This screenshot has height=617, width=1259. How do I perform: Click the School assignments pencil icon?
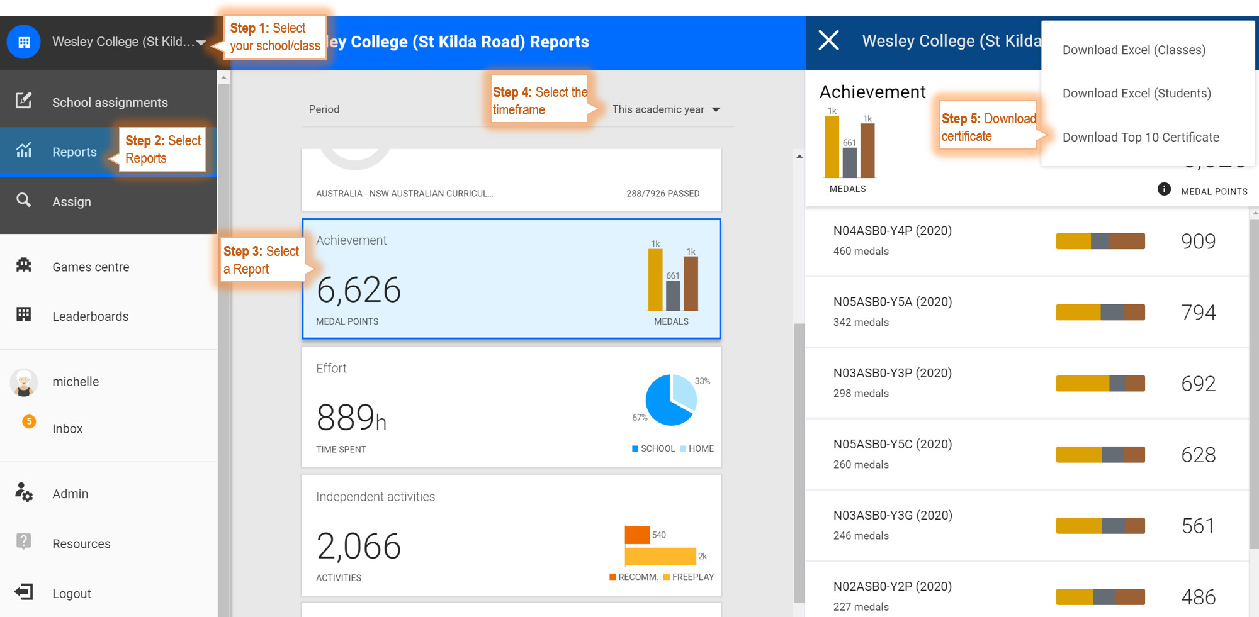24,101
